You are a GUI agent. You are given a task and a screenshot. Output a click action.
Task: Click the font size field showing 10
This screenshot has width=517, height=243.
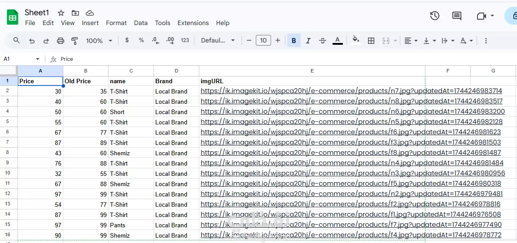point(263,40)
